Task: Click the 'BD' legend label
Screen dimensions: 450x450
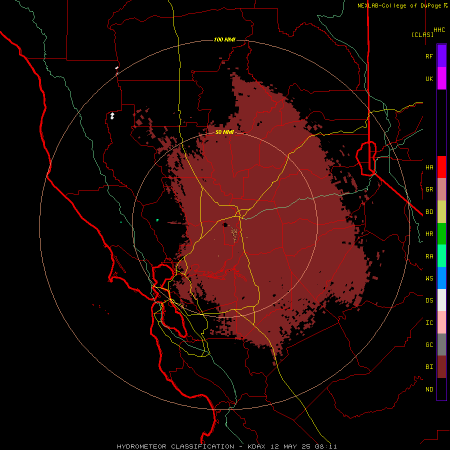Action: pyautogui.click(x=429, y=212)
